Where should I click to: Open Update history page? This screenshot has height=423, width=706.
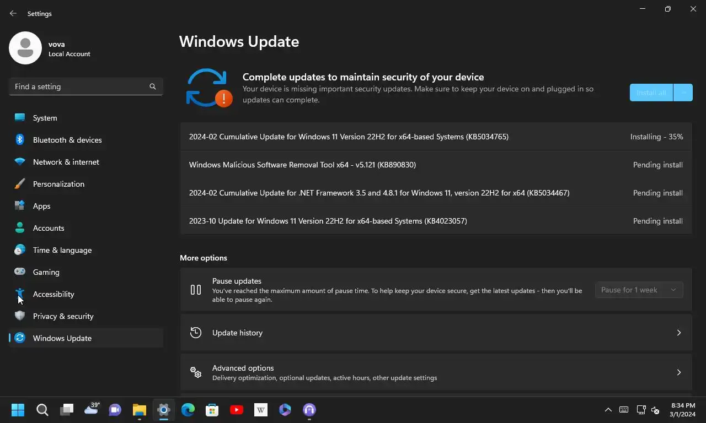436,333
